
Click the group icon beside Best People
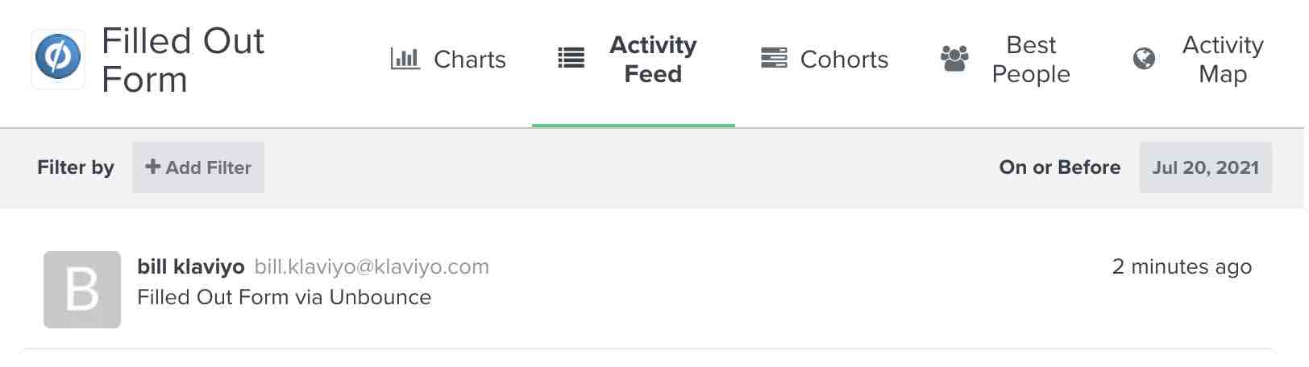954,59
